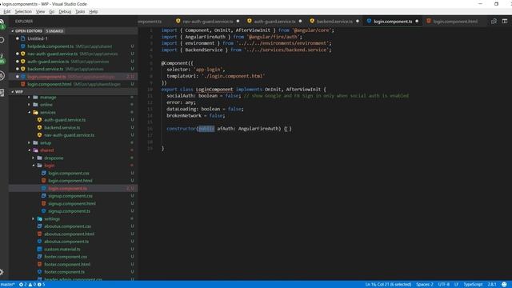Click TypeScript language mode in status bar
This screenshot has height=288, width=512.
(473, 285)
